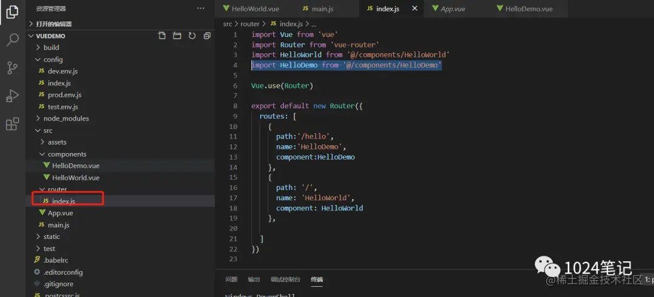Switch to the main.js editor tab
Screen dimensions: 654x297
pos(318,8)
